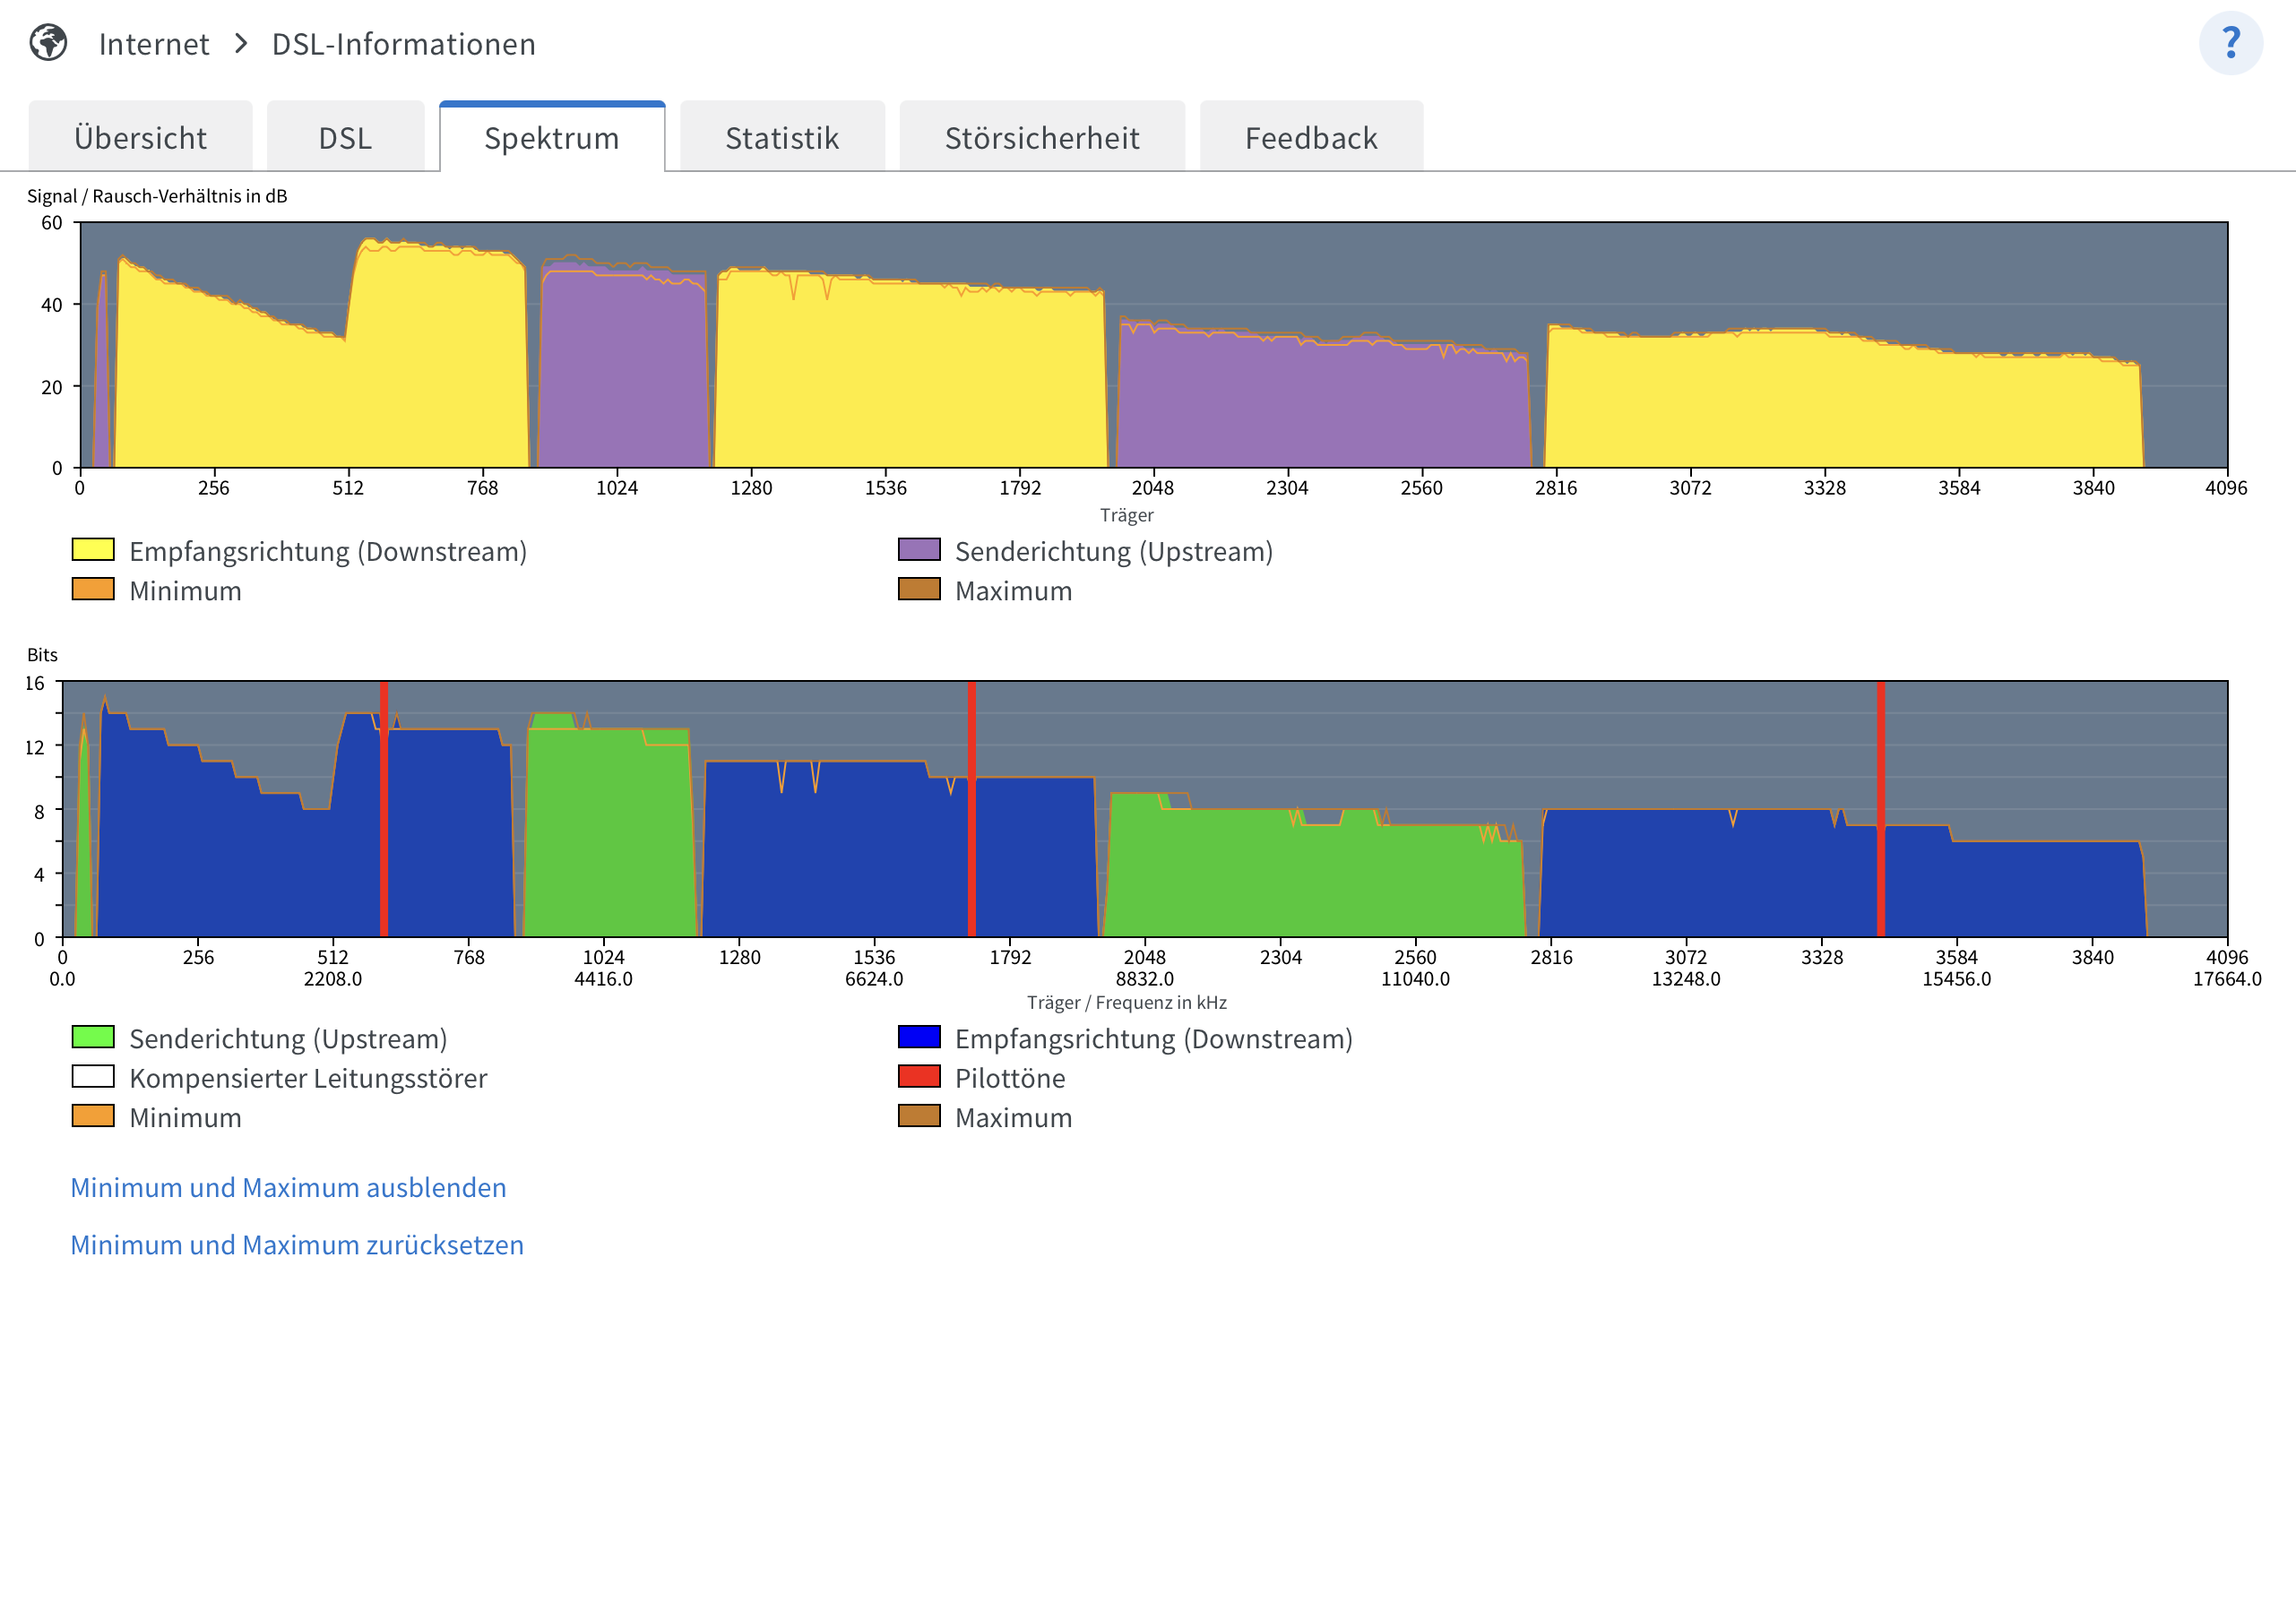Select the Spektrum tab

tap(552, 138)
